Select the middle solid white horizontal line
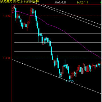Viewport: 102px width, 102px height. [58, 43]
